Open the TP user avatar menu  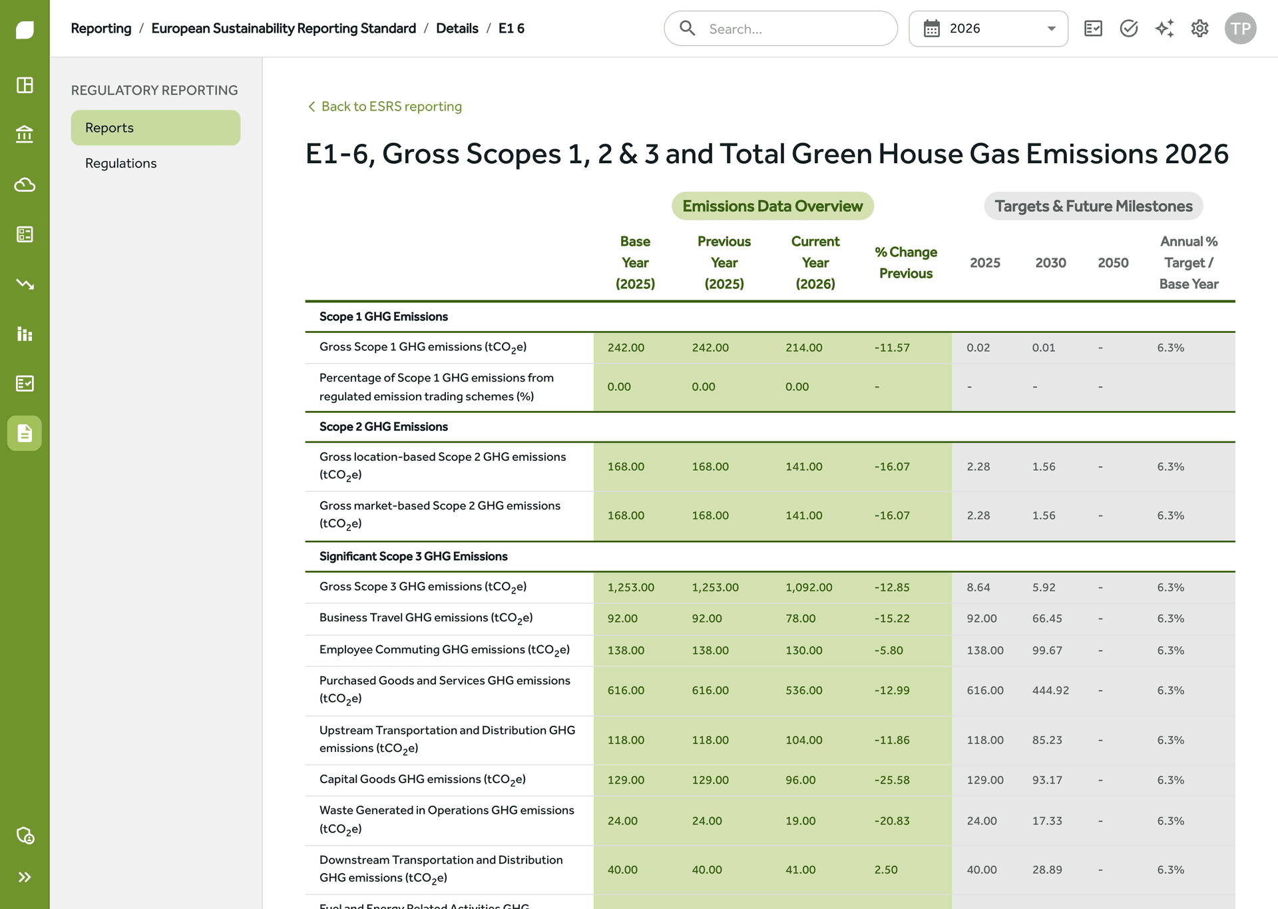pyautogui.click(x=1241, y=29)
